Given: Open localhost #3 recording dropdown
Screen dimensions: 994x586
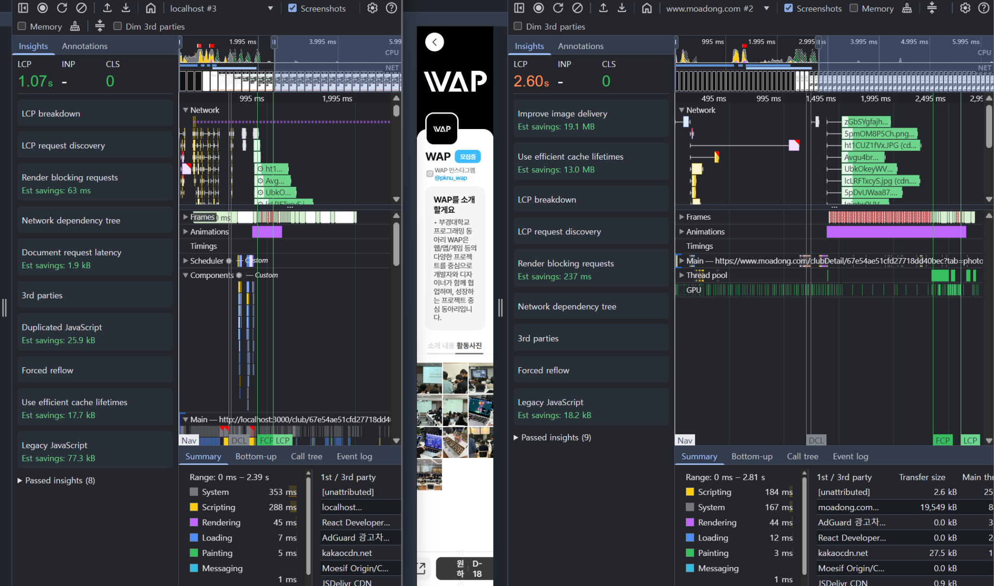Looking at the screenshot, I should pos(270,8).
